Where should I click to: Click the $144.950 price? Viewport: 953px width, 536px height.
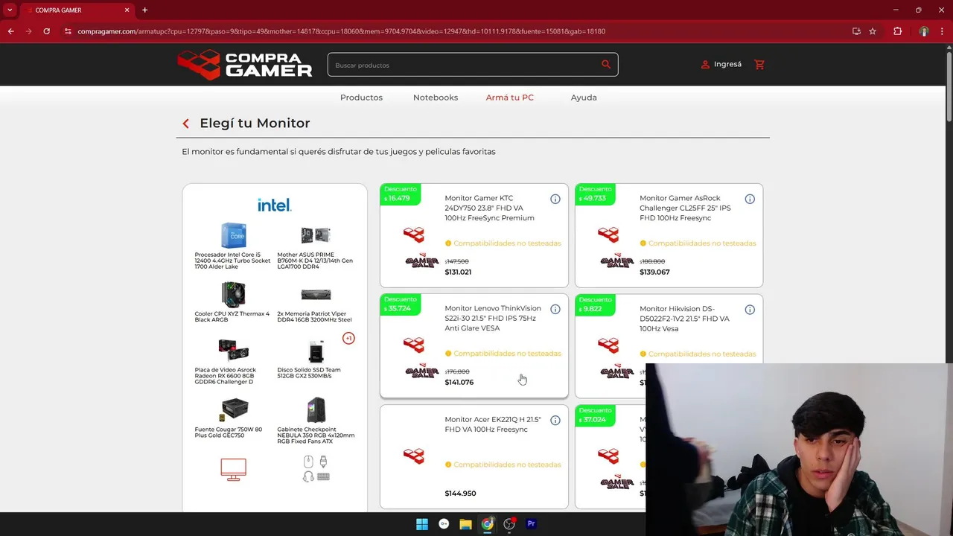coord(460,494)
